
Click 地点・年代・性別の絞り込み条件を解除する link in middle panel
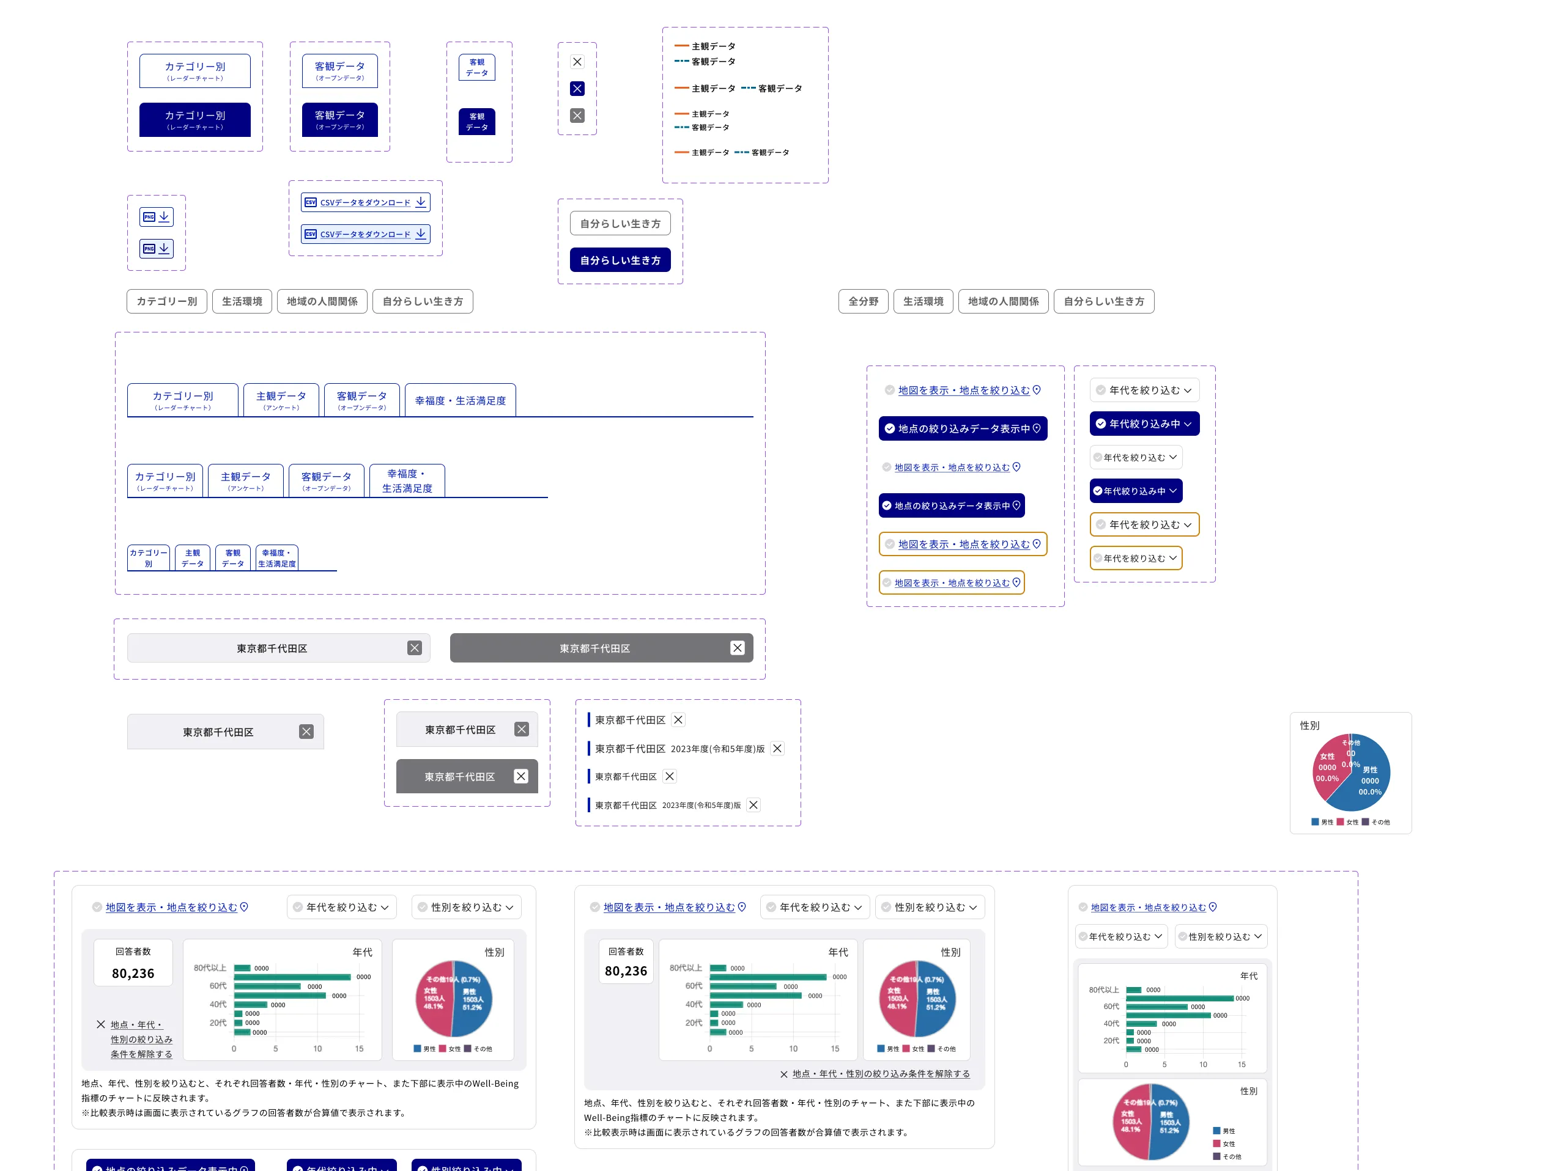880,1074
